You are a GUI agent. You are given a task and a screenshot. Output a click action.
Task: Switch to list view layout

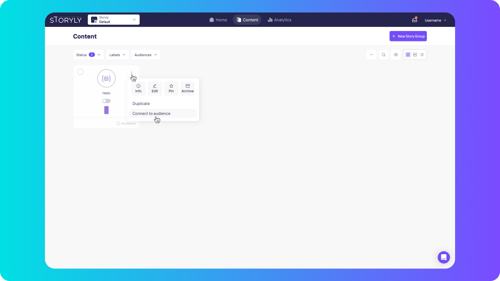point(422,55)
